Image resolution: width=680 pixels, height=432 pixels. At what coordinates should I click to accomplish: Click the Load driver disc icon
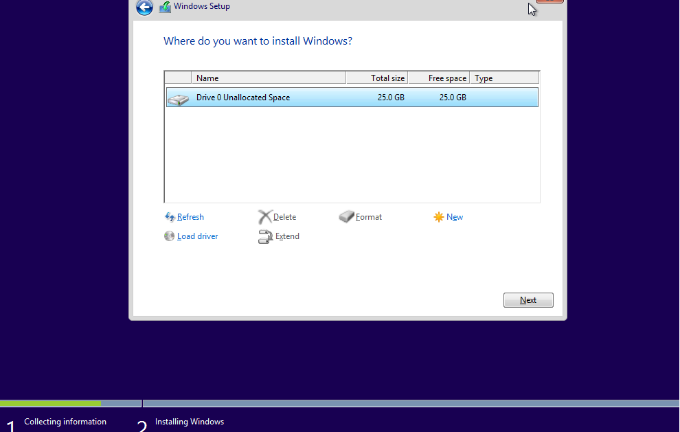pyautogui.click(x=169, y=236)
